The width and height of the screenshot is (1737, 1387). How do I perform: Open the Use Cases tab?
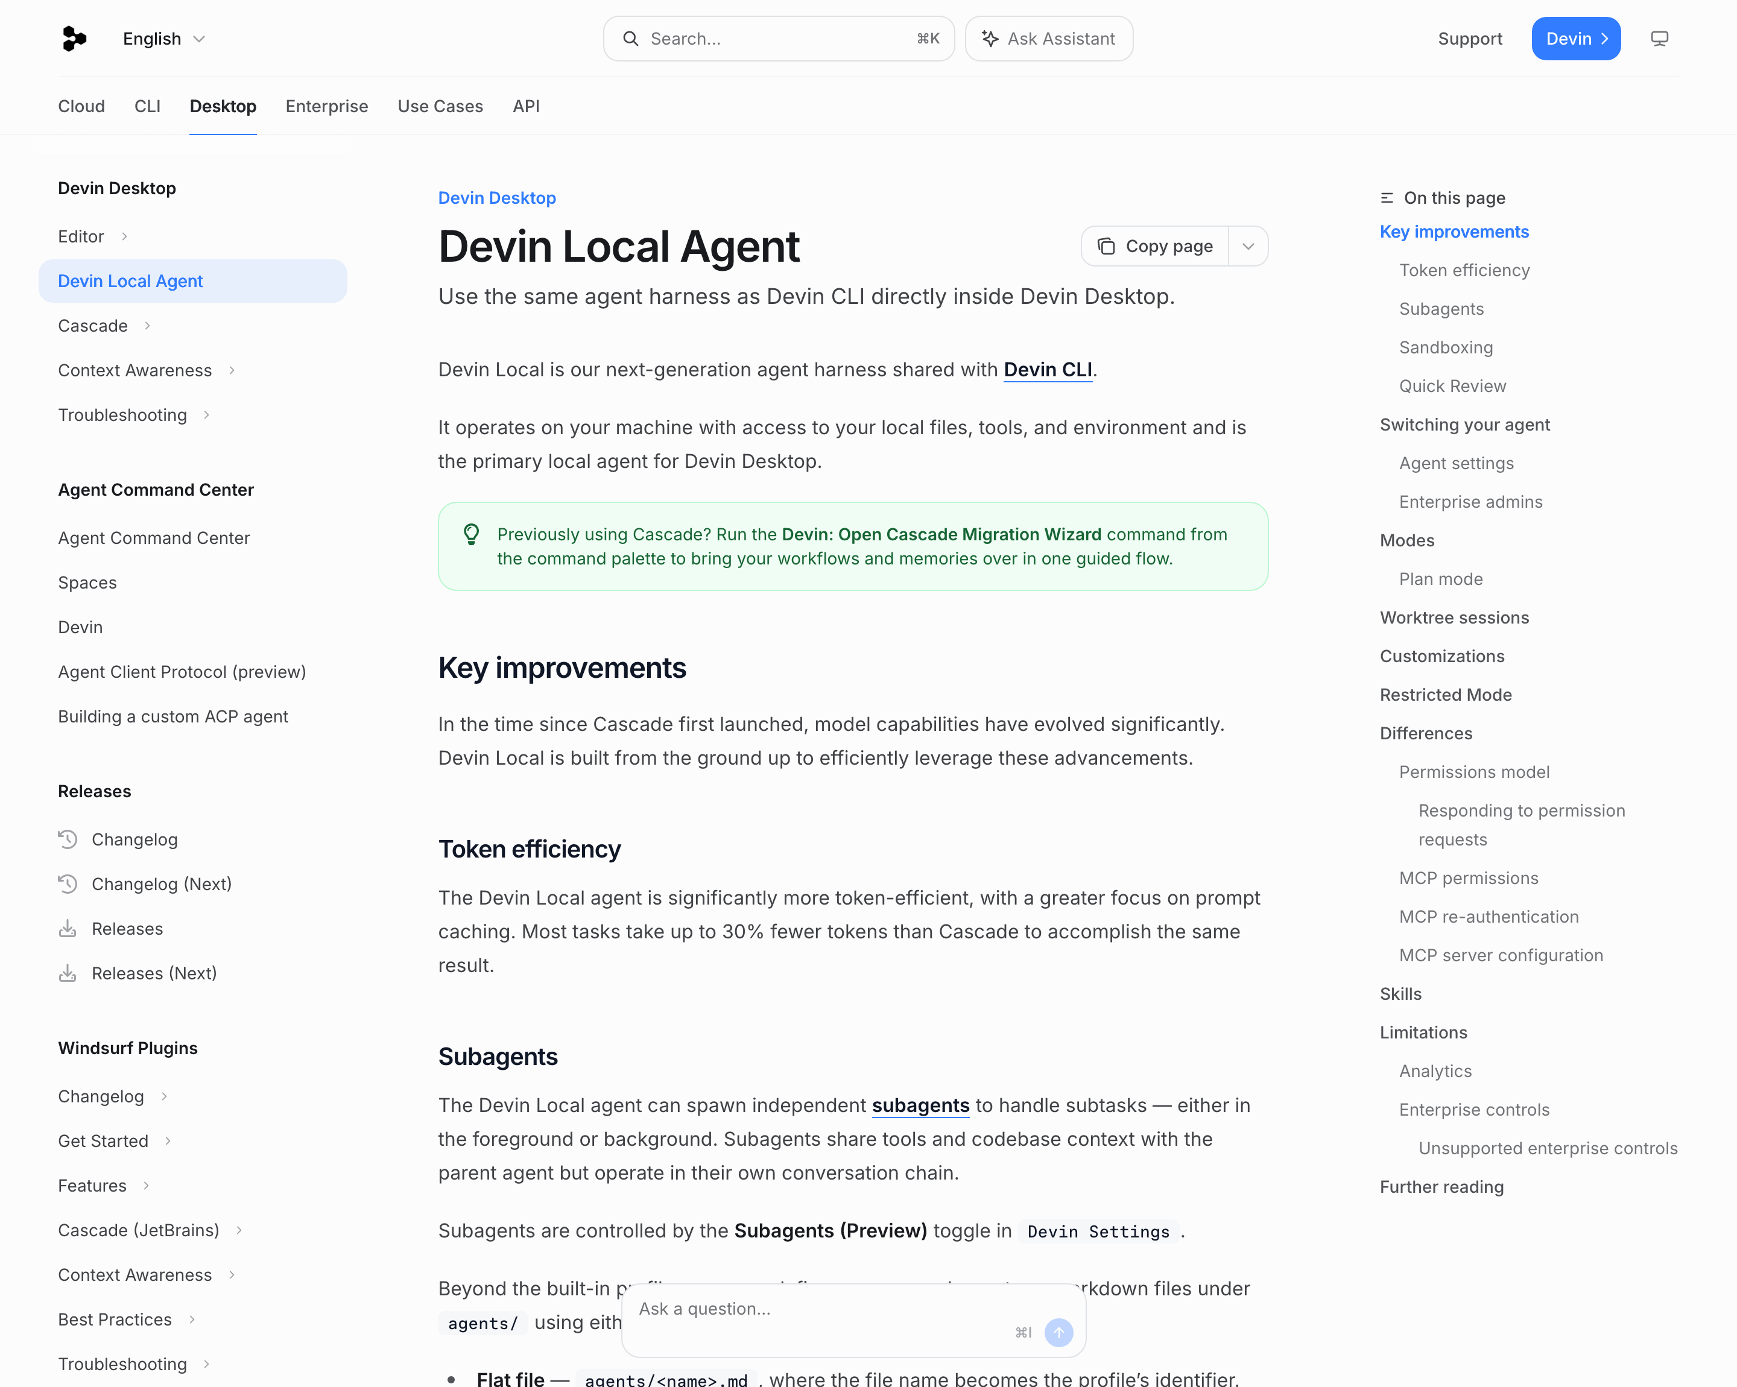pos(441,106)
